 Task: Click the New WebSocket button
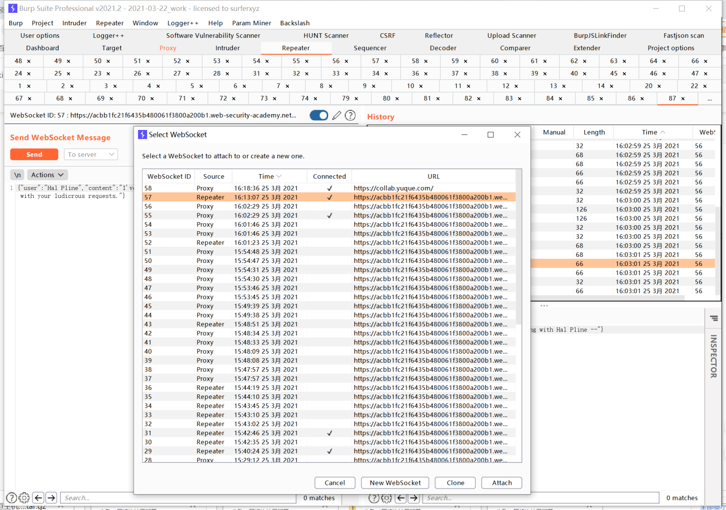coord(395,483)
